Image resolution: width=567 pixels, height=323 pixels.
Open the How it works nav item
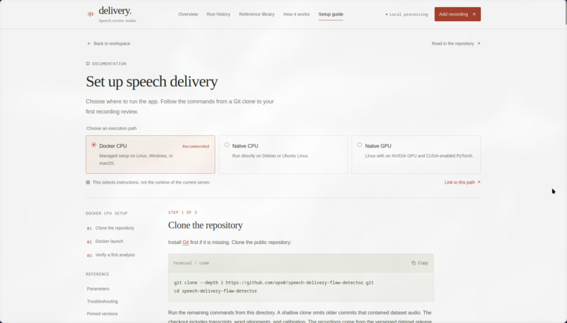coord(296,14)
